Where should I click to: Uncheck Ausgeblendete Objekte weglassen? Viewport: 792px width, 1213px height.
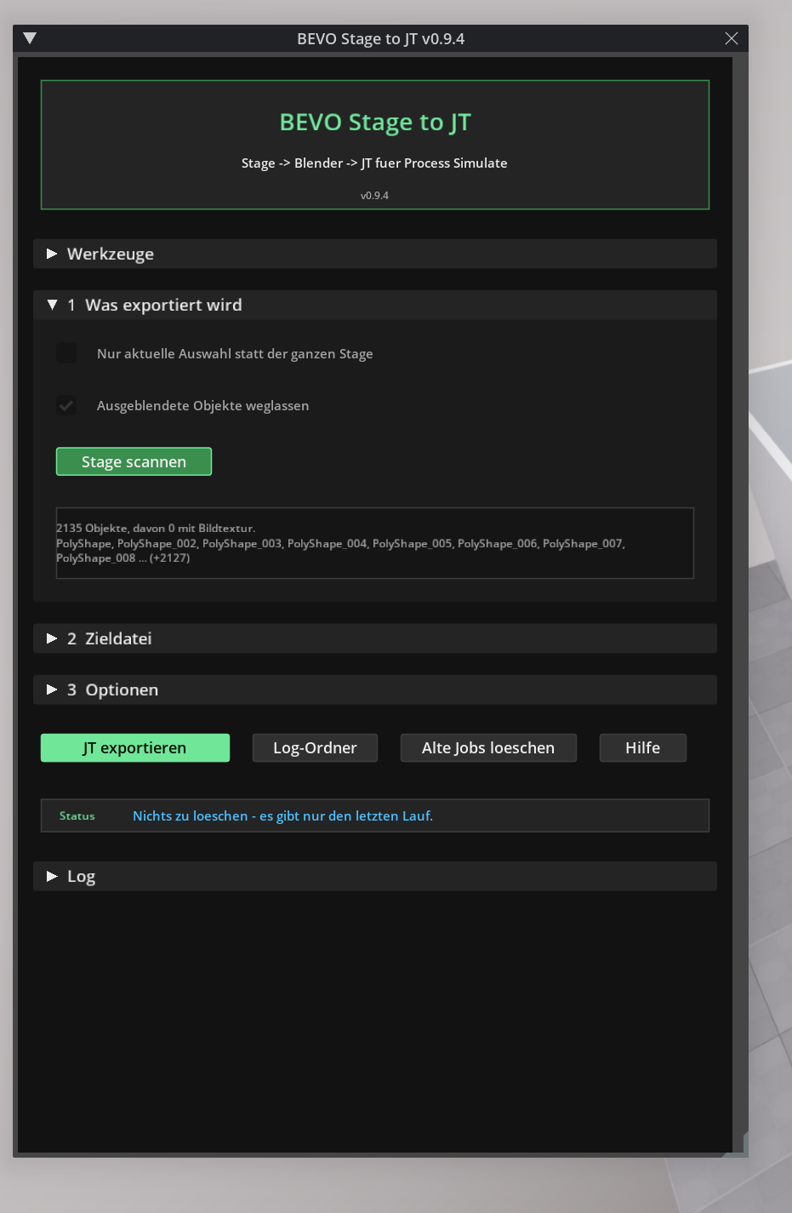point(66,405)
